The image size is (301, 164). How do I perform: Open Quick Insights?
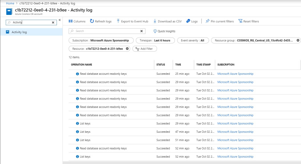pyautogui.click(x=164, y=31)
